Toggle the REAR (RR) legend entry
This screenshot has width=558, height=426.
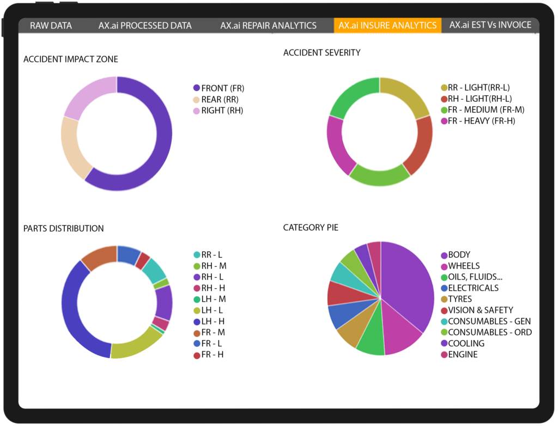[x=216, y=99]
